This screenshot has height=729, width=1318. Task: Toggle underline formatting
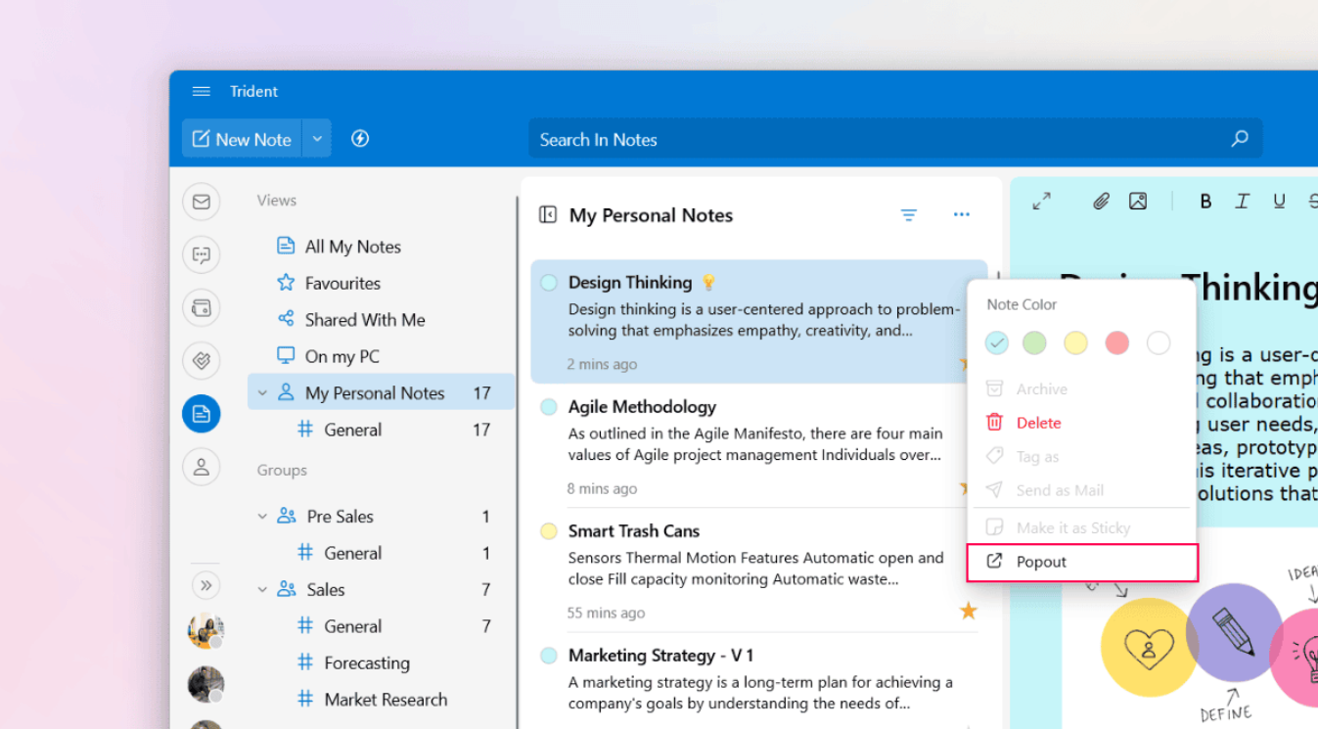[1279, 201]
